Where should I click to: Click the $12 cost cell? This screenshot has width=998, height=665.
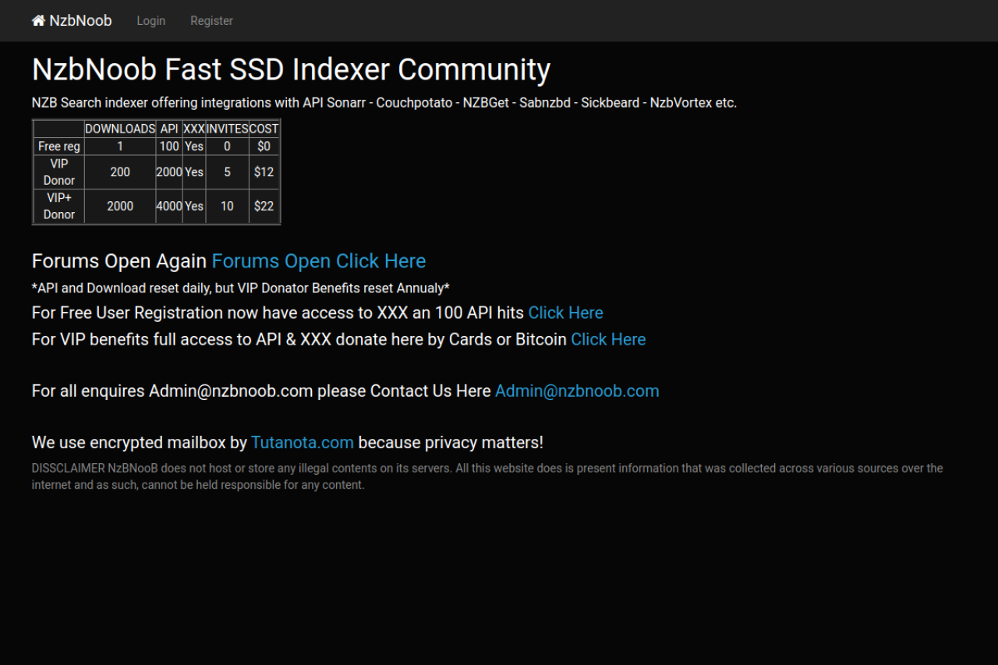(264, 172)
